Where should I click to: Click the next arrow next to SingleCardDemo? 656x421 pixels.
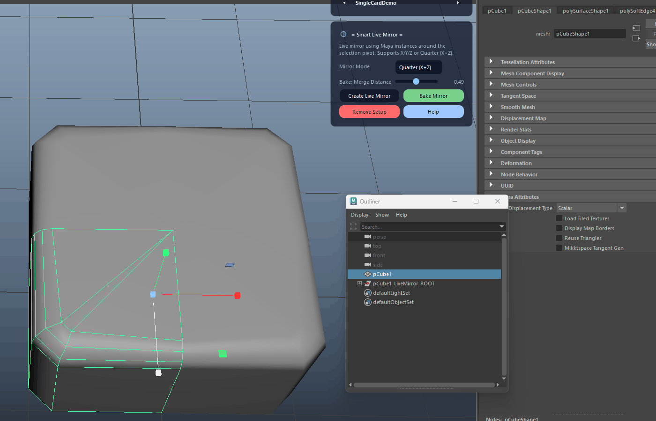click(x=458, y=3)
